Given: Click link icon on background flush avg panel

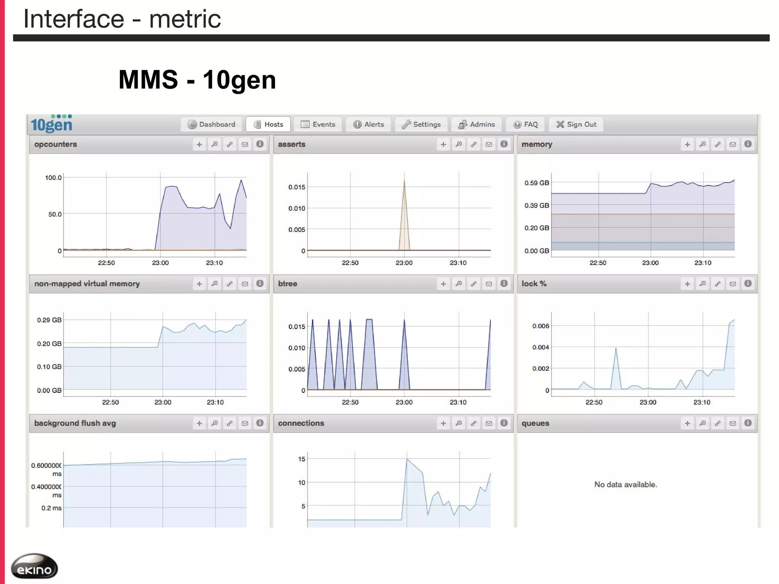Looking at the screenshot, I should coord(230,424).
